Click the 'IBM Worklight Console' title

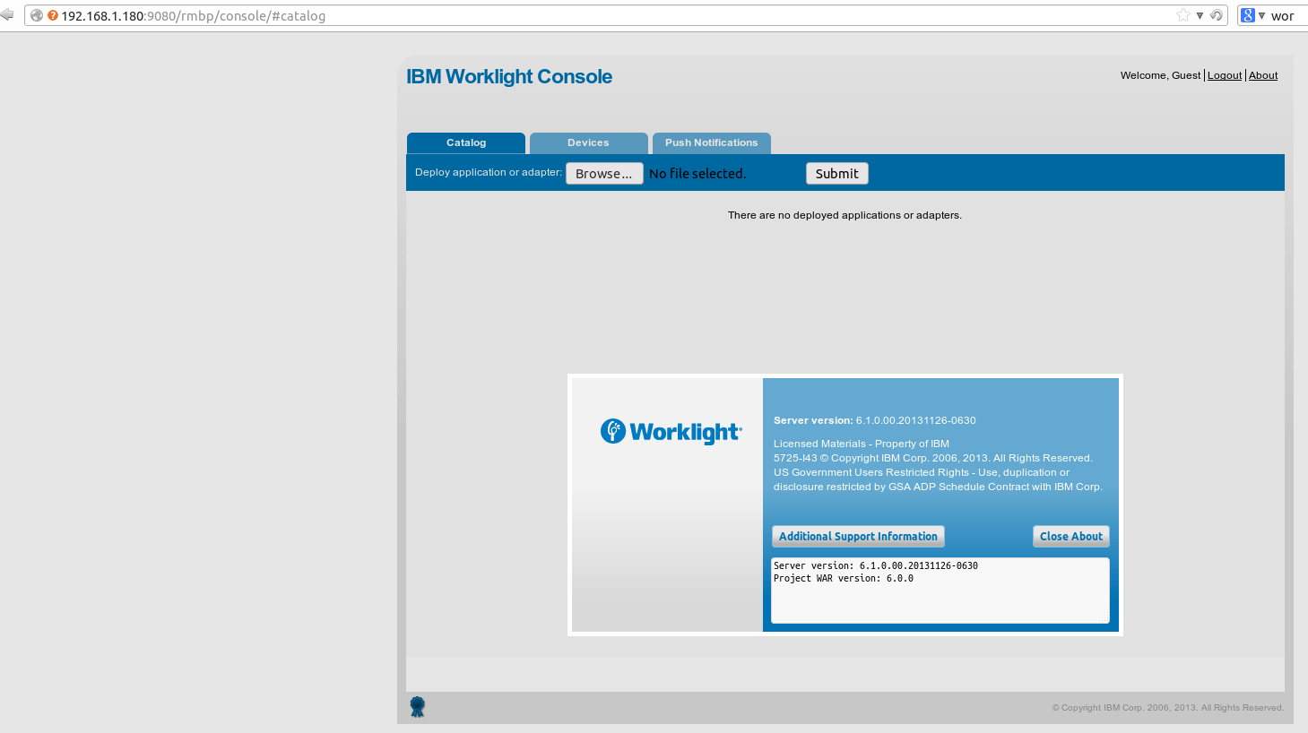[x=509, y=77]
